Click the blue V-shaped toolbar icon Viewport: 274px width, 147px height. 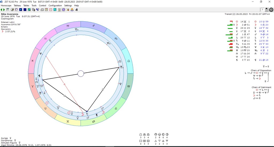(x=38, y=10)
